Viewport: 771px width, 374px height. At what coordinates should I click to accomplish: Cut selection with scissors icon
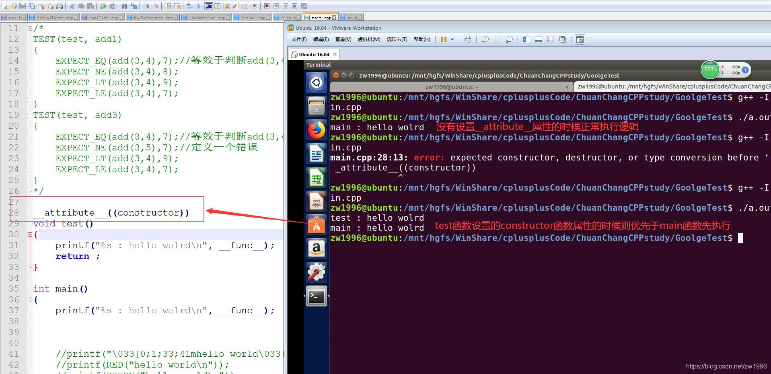pyautogui.click(x=72, y=6)
